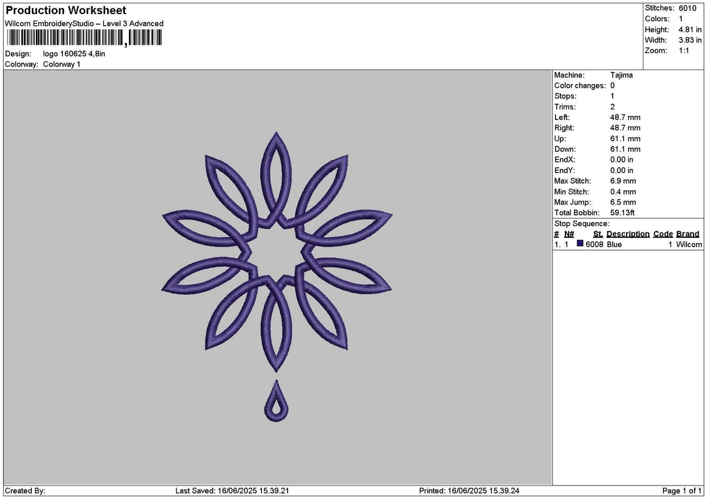This screenshot has height=499, width=707.
Task: Select 'Last Saved: 16/06/2025 15.39.21' text
Action: click(232, 491)
